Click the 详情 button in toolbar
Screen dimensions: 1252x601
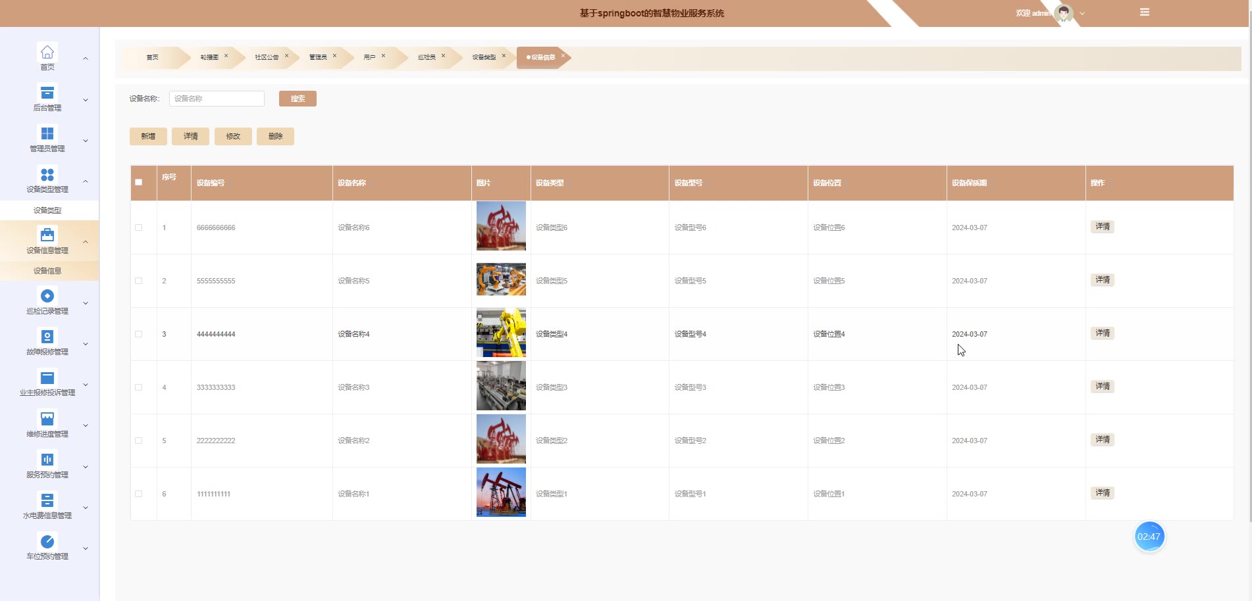[190, 136]
